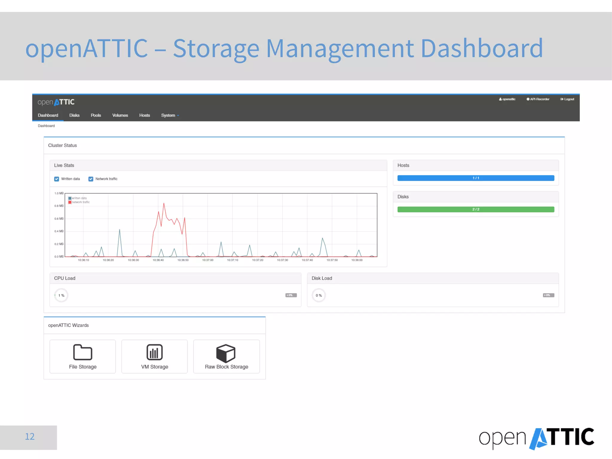Click the Hosts panel heading
The height and width of the screenshot is (459, 612).
click(x=403, y=166)
